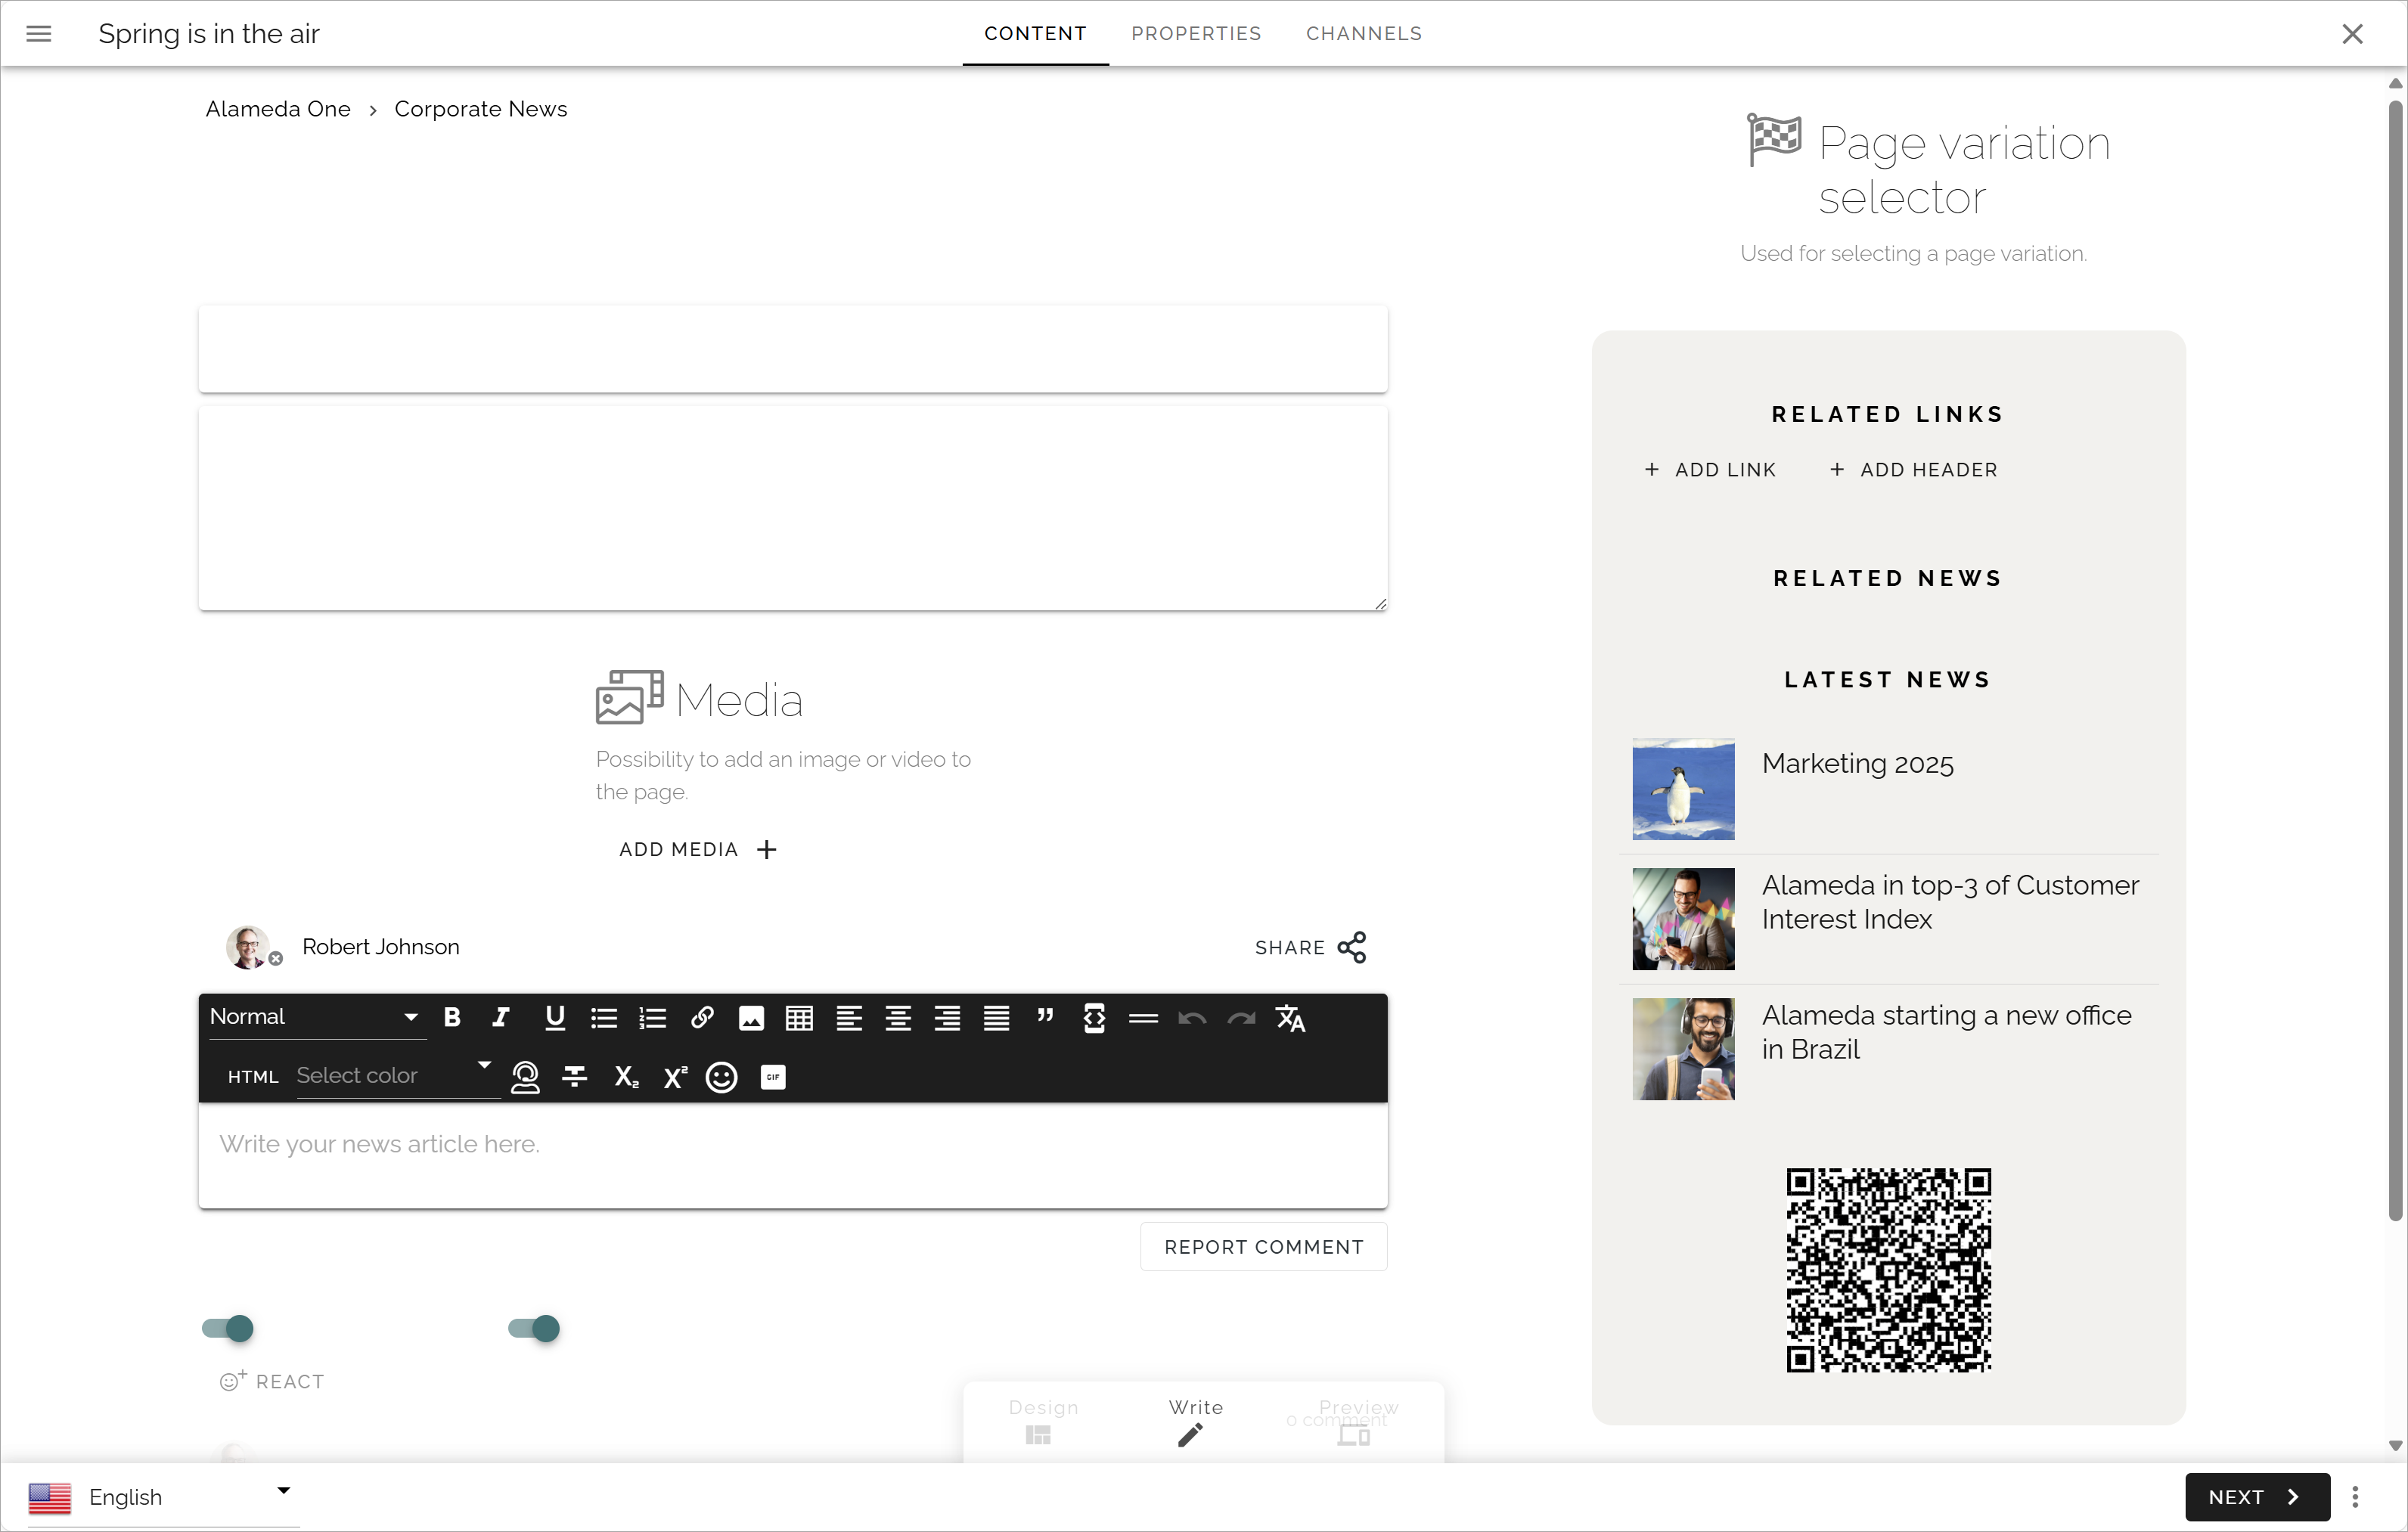Open the hamburger navigation menu
Screen dimensions: 2408x1532
pyautogui.click(x=38, y=33)
